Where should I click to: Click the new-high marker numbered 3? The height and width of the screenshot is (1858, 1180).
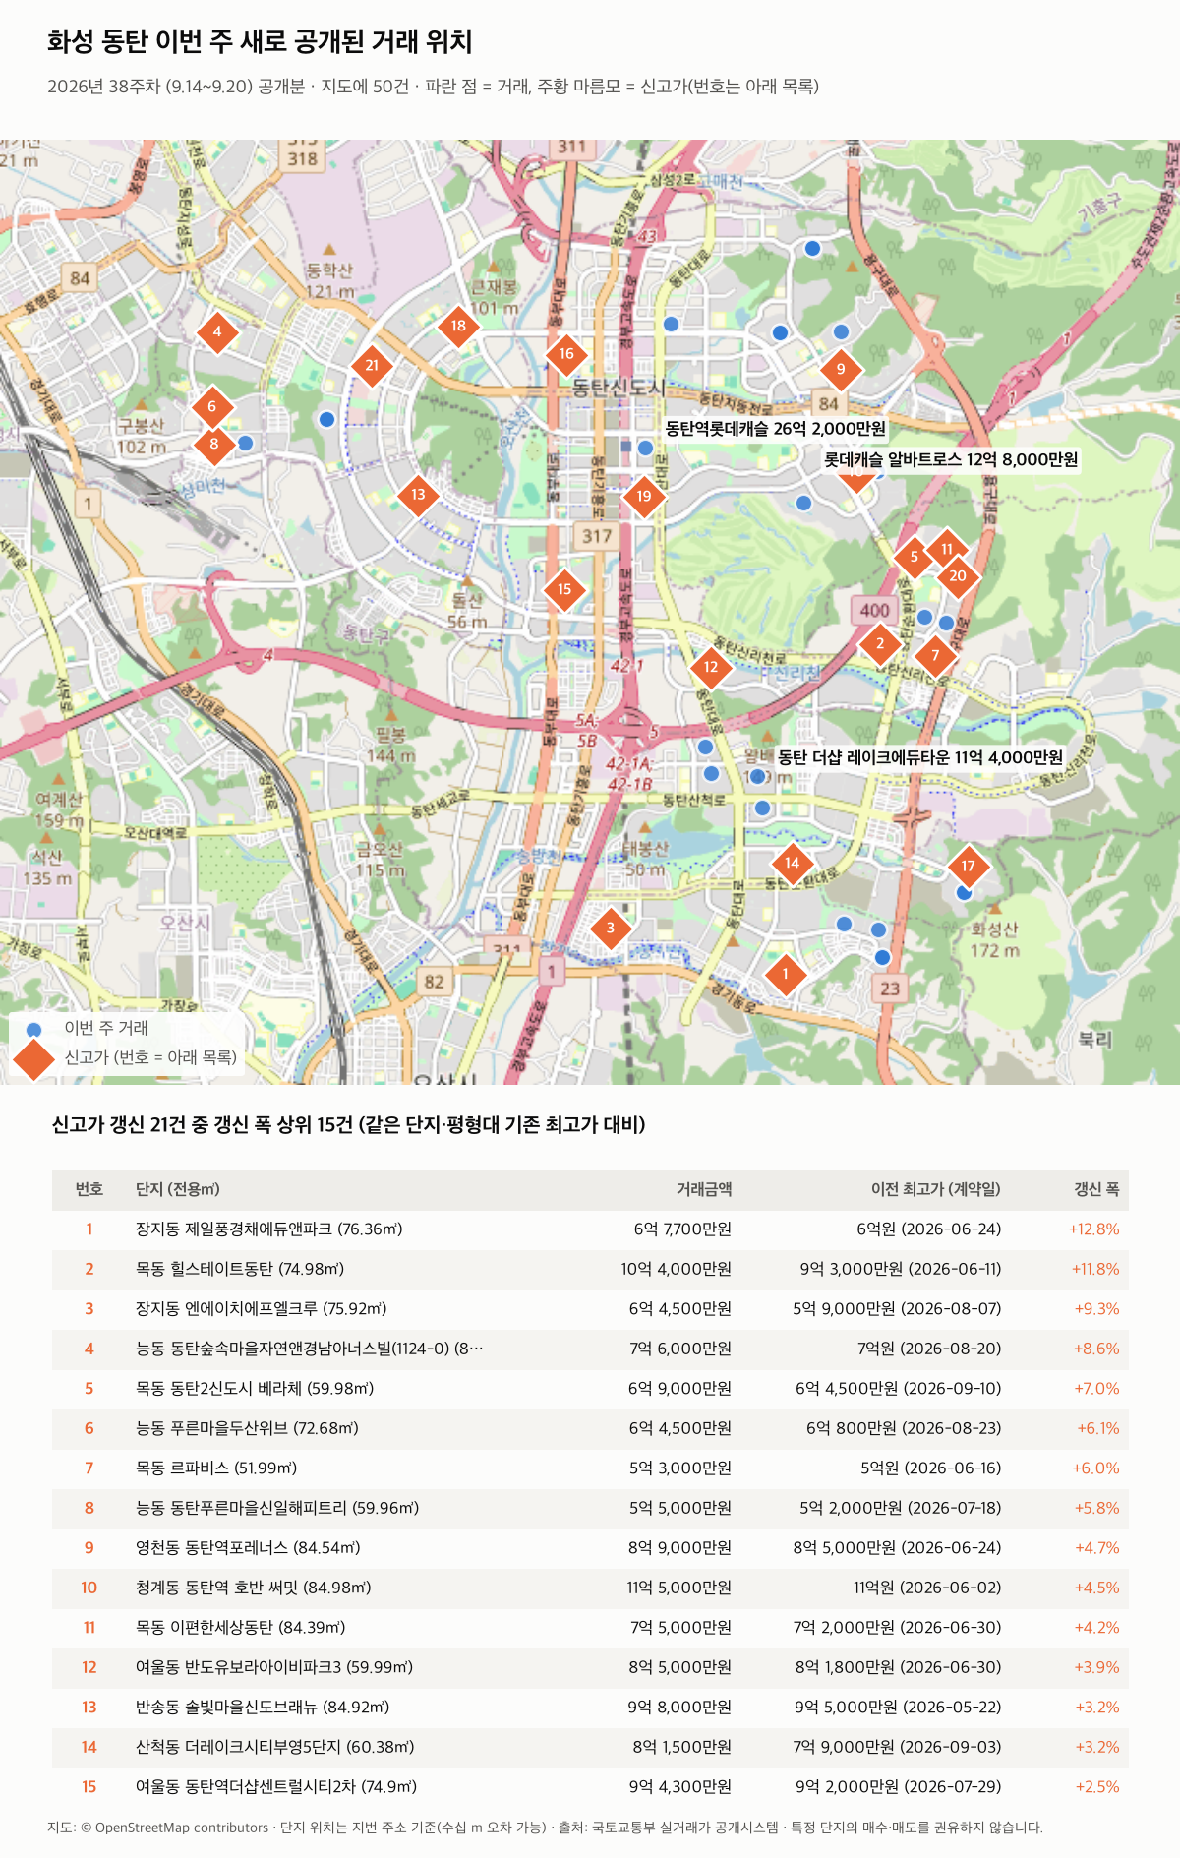pos(610,928)
